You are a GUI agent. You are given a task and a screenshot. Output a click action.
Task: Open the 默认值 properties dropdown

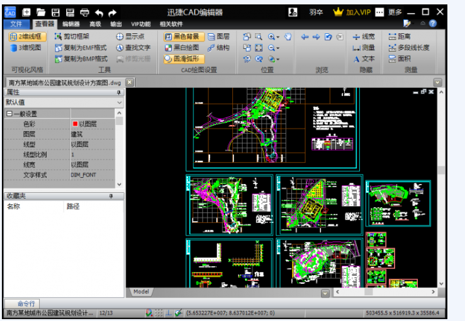pos(120,102)
